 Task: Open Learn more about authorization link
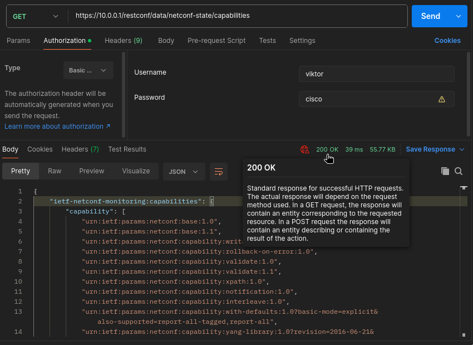[57, 127]
